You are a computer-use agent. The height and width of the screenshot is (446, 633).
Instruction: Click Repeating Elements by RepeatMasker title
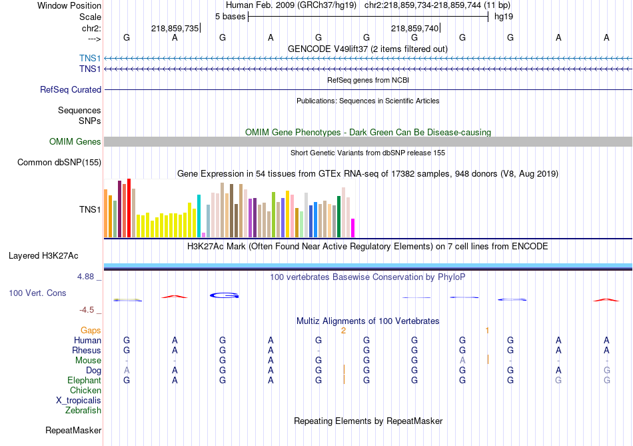[x=368, y=421]
